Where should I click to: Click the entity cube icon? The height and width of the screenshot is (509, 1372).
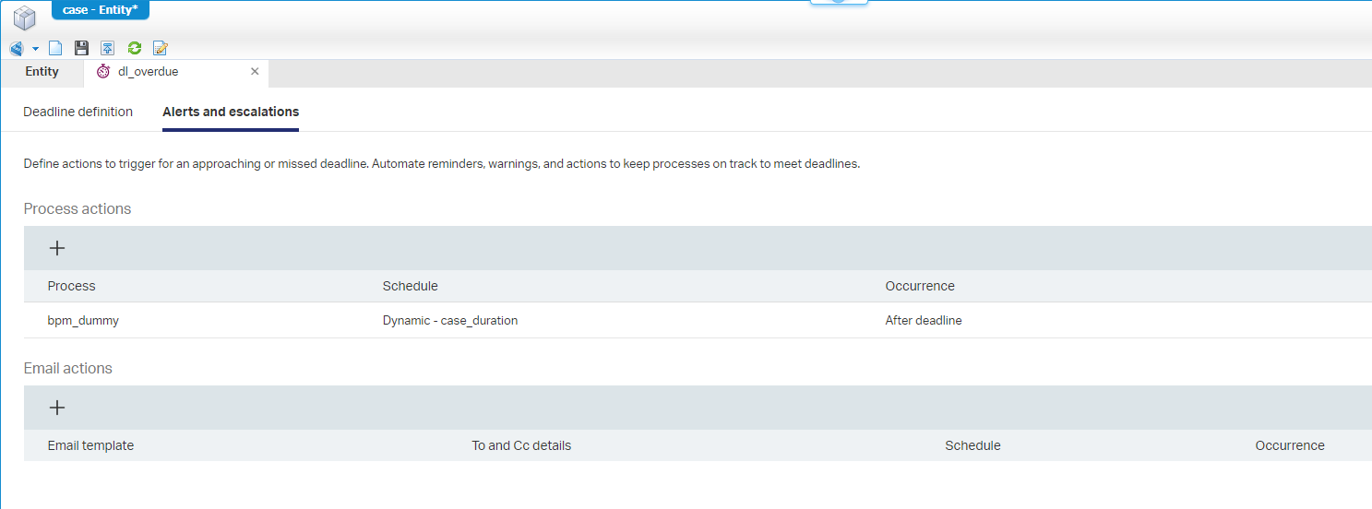tap(25, 18)
